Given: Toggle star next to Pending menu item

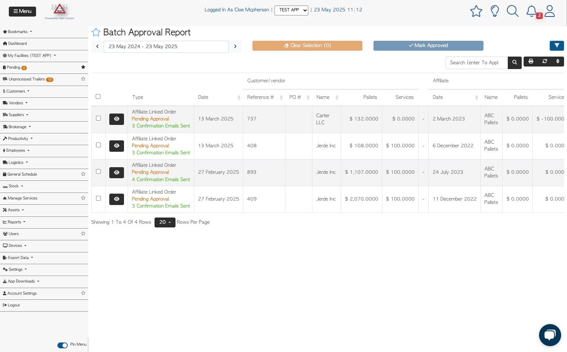Looking at the screenshot, I should [x=83, y=67].
